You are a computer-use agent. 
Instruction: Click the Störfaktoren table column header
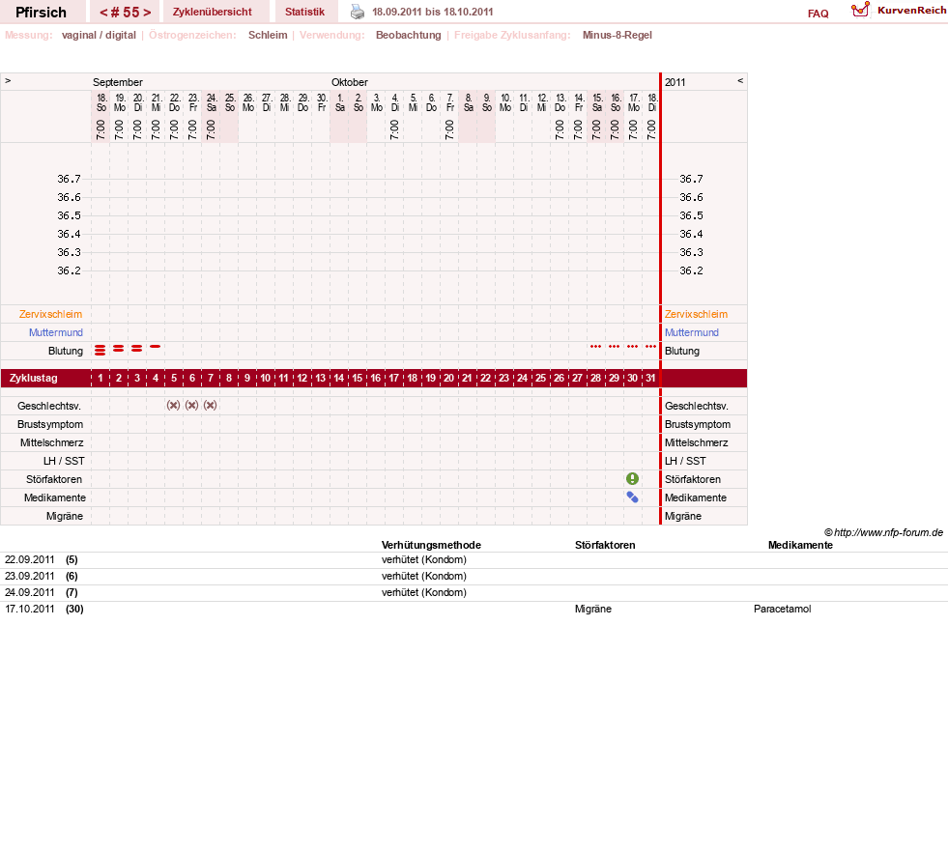click(x=605, y=545)
